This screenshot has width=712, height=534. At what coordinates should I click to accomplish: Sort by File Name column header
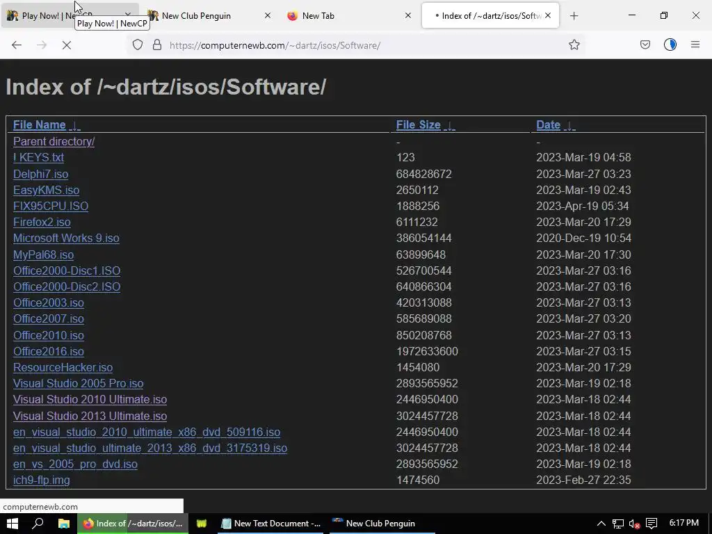pyautogui.click(x=40, y=125)
